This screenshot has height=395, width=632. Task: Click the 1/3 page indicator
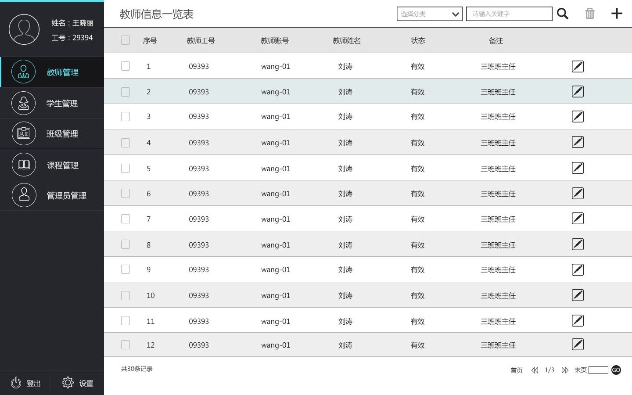coord(549,370)
